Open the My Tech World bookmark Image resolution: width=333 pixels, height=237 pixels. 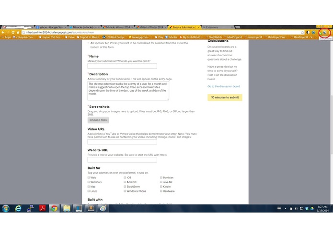191,37
